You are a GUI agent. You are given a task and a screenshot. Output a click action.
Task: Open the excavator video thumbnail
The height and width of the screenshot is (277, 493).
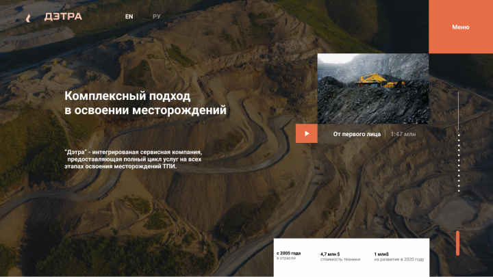coord(373,88)
